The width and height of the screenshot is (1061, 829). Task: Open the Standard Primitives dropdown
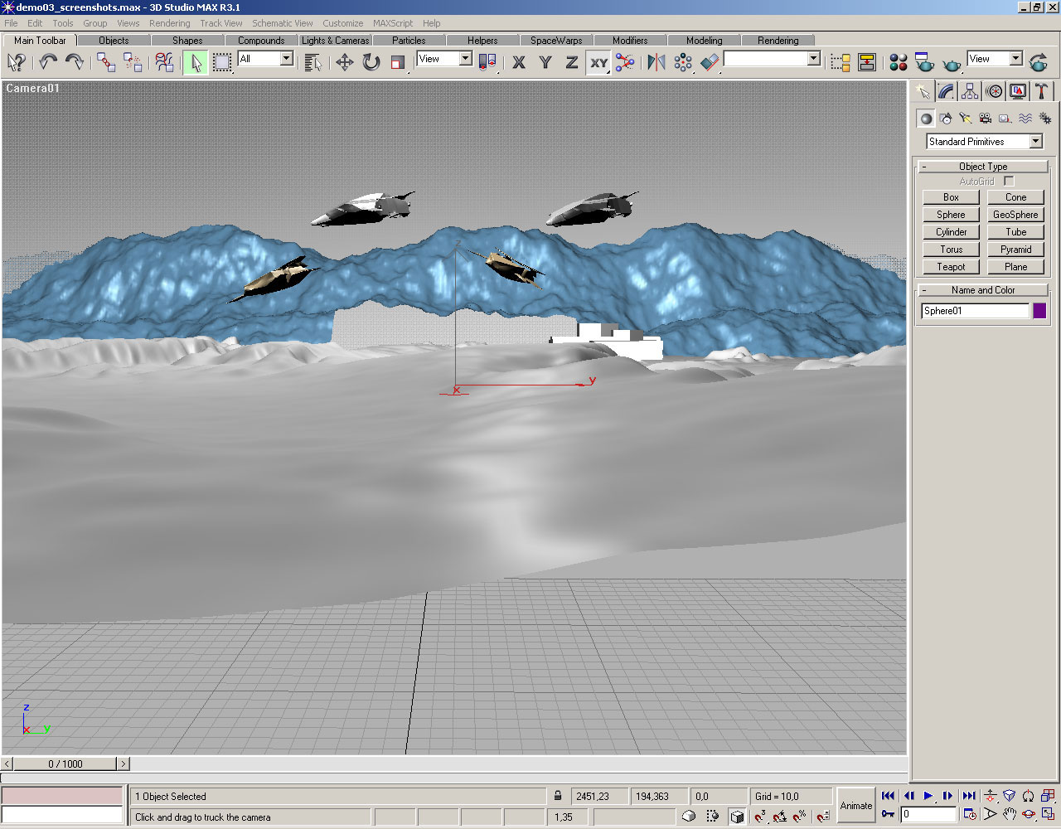coord(1035,142)
